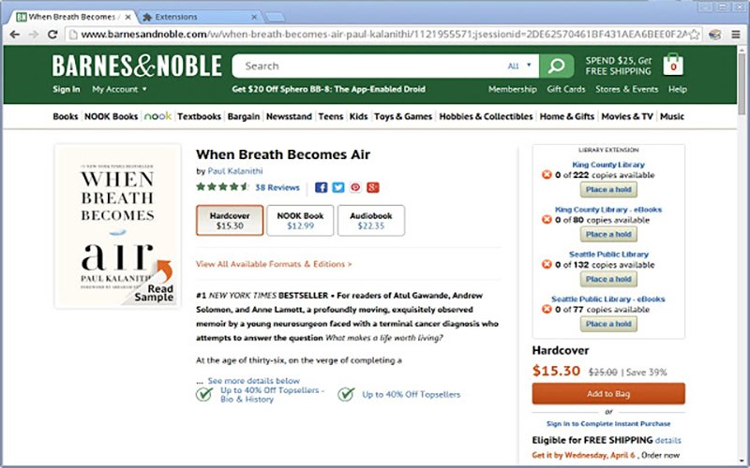Place a hold at Seattle Public Library eBooks
750x468 pixels.
coord(608,324)
